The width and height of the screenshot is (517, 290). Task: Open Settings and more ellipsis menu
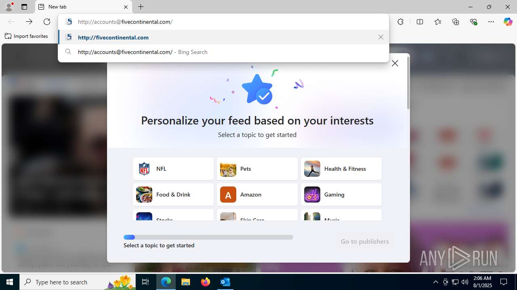coord(491,22)
